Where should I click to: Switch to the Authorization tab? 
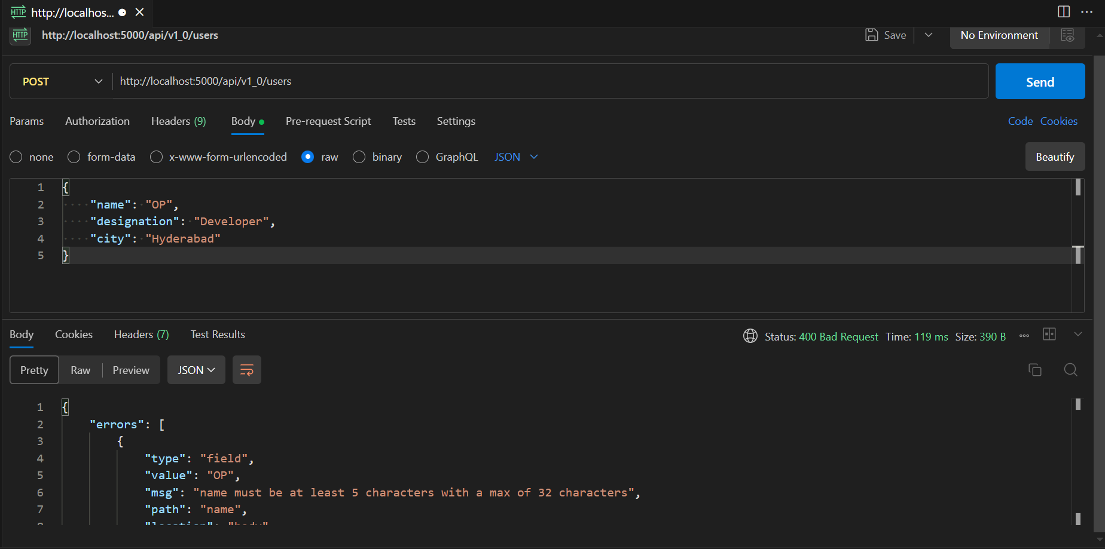click(97, 121)
